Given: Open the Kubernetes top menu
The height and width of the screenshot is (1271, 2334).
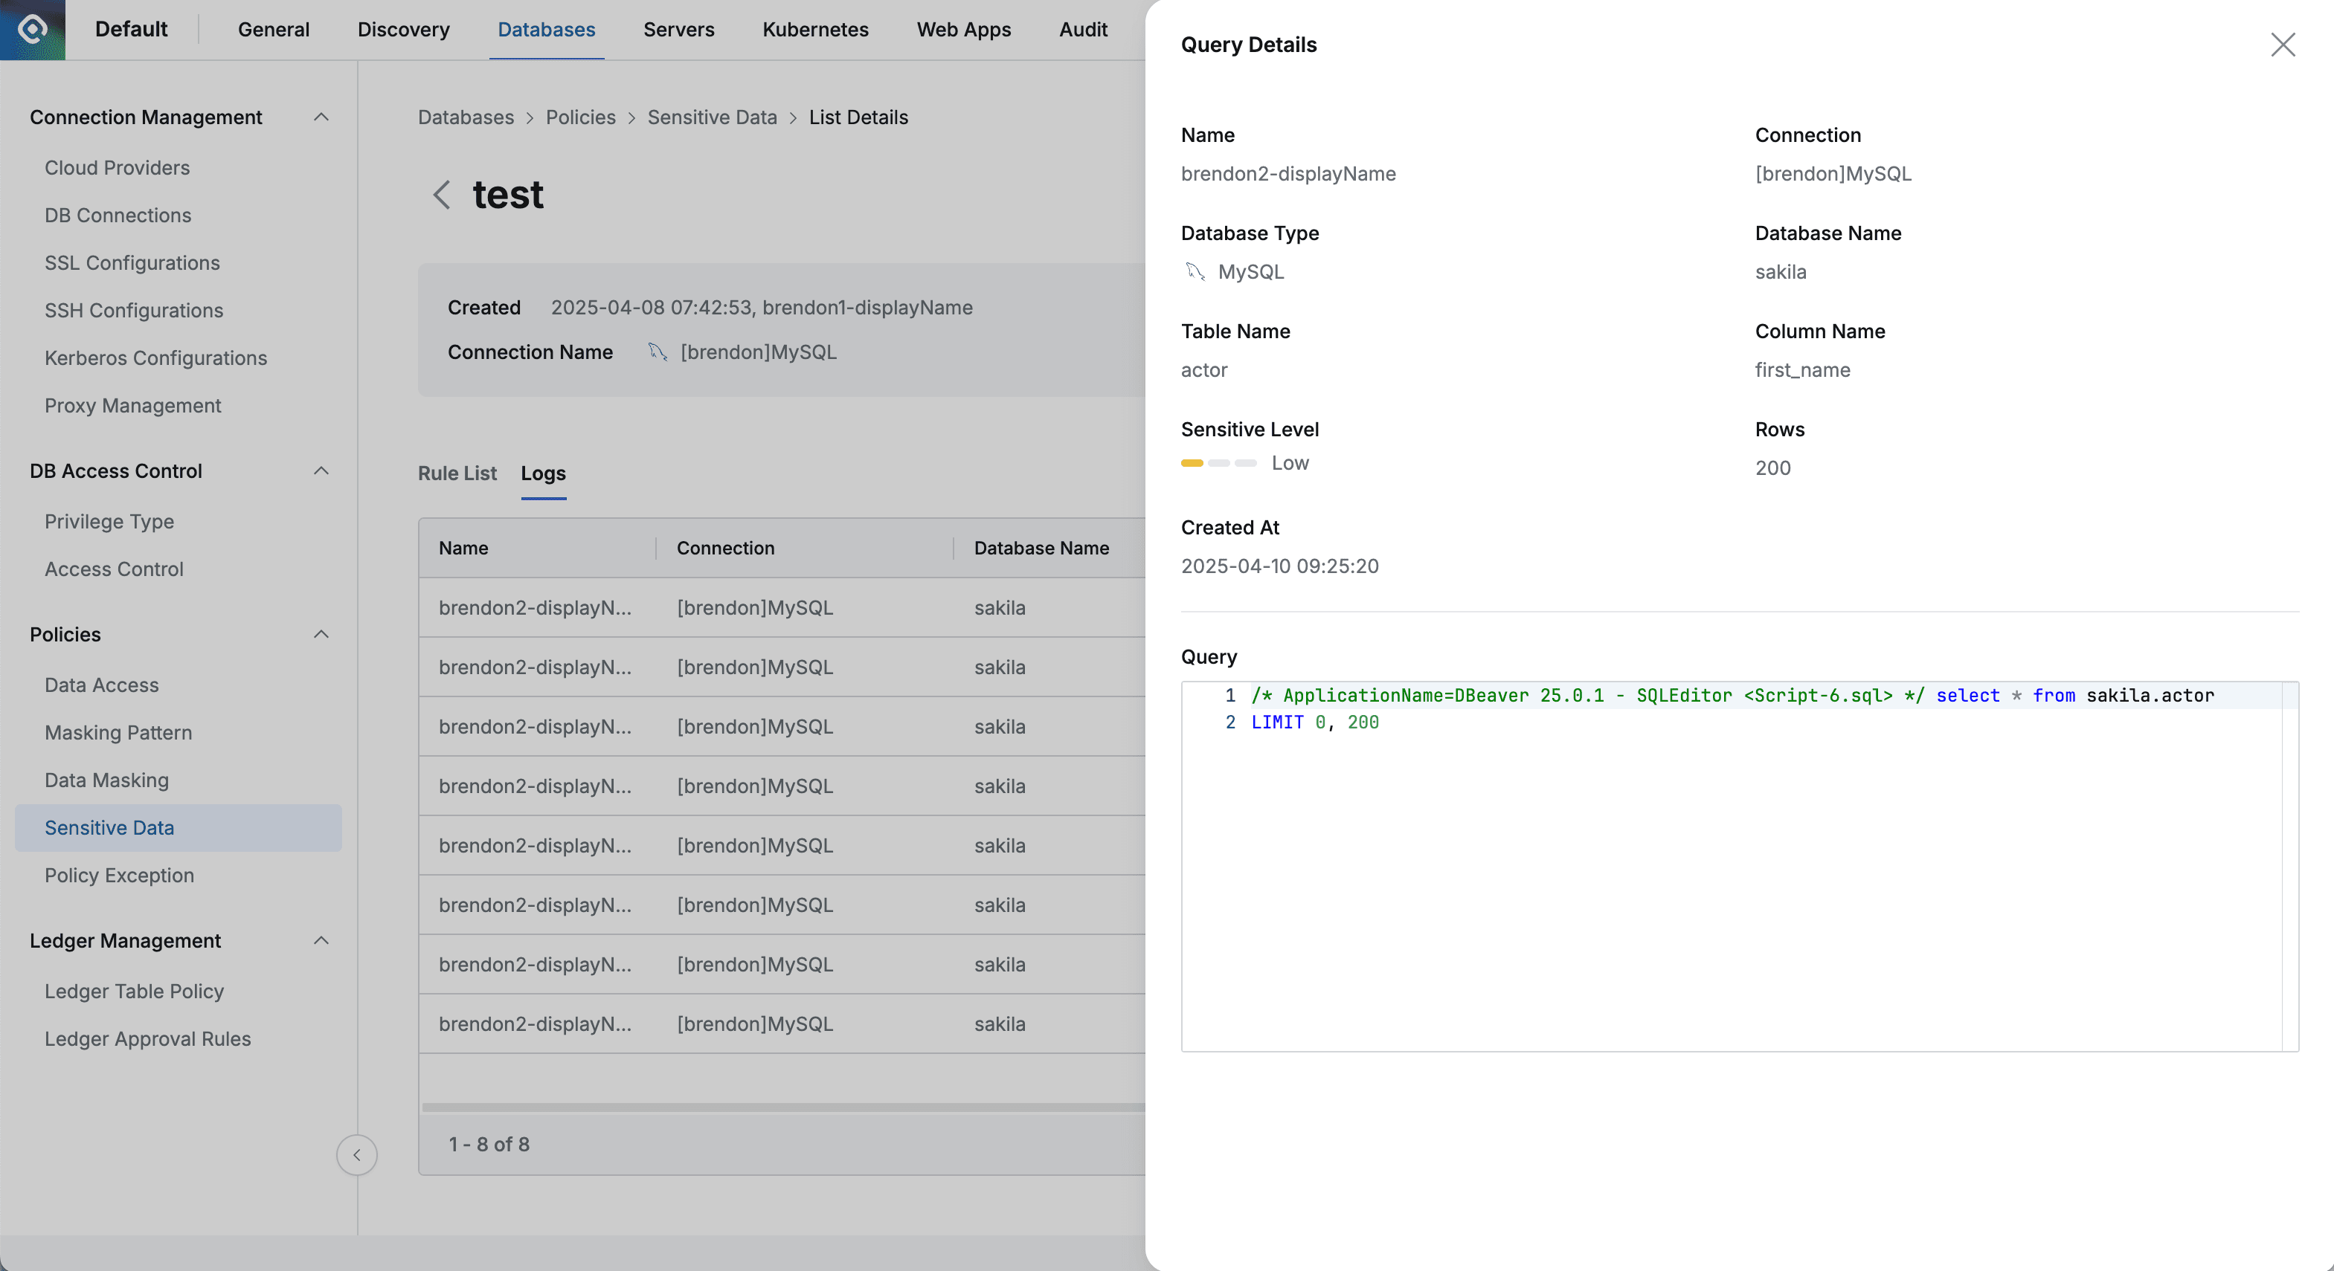Looking at the screenshot, I should point(814,30).
